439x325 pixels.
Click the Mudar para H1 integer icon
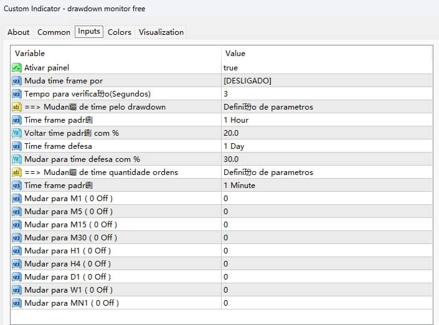pyautogui.click(x=17, y=250)
